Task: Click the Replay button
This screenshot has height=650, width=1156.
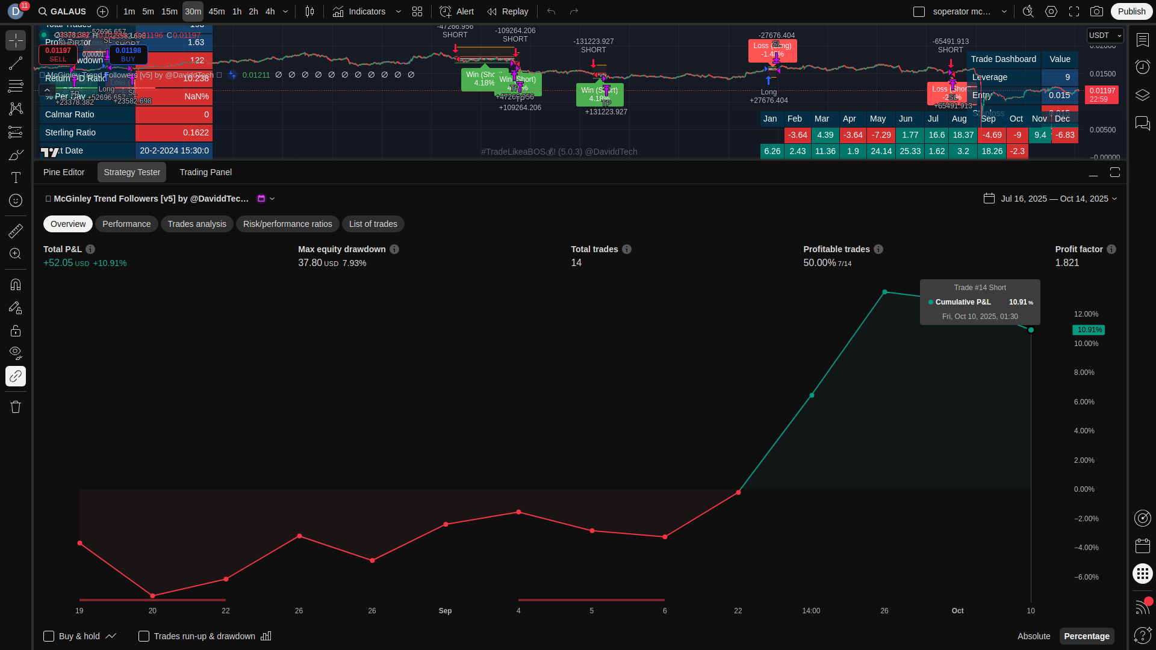Action: 508,11
